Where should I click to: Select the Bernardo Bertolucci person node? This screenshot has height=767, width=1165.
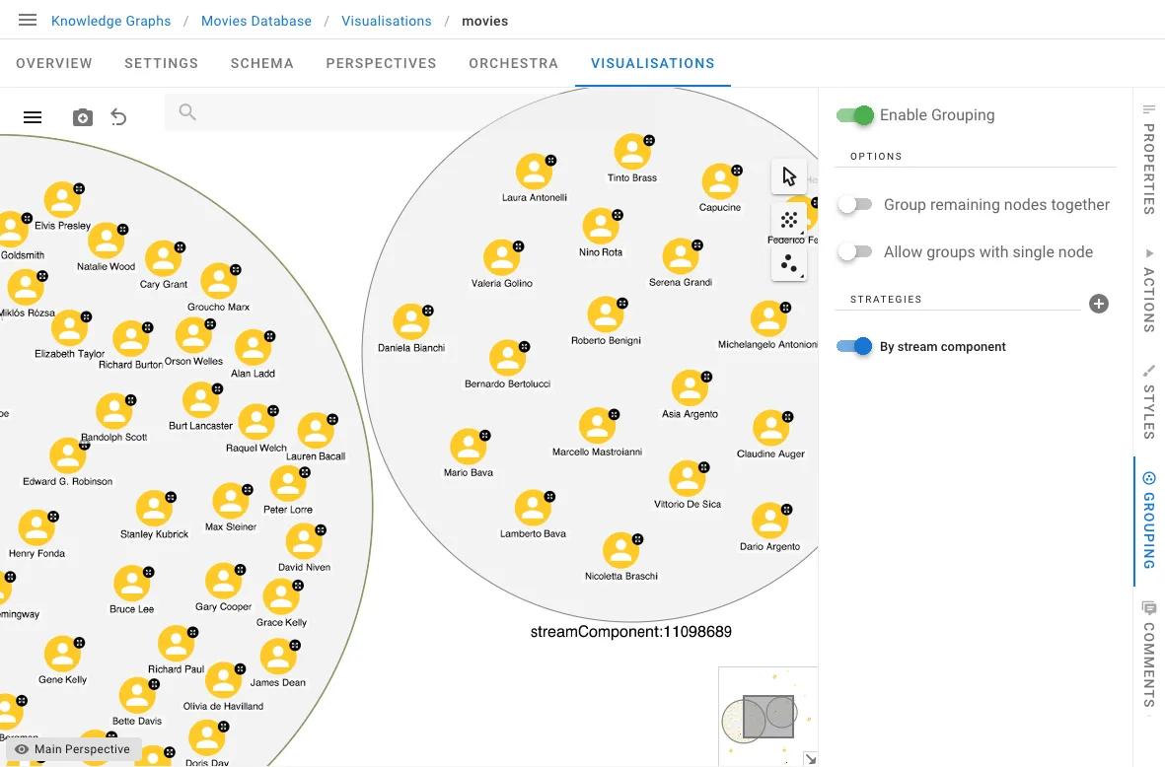coord(507,359)
